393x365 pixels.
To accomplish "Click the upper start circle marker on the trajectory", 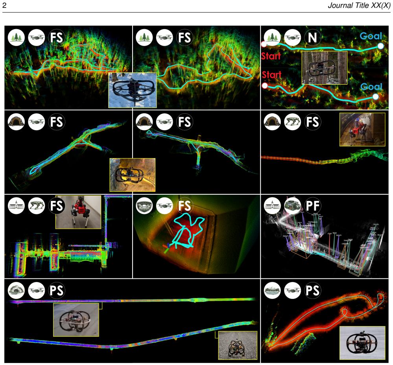I will point(264,44).
